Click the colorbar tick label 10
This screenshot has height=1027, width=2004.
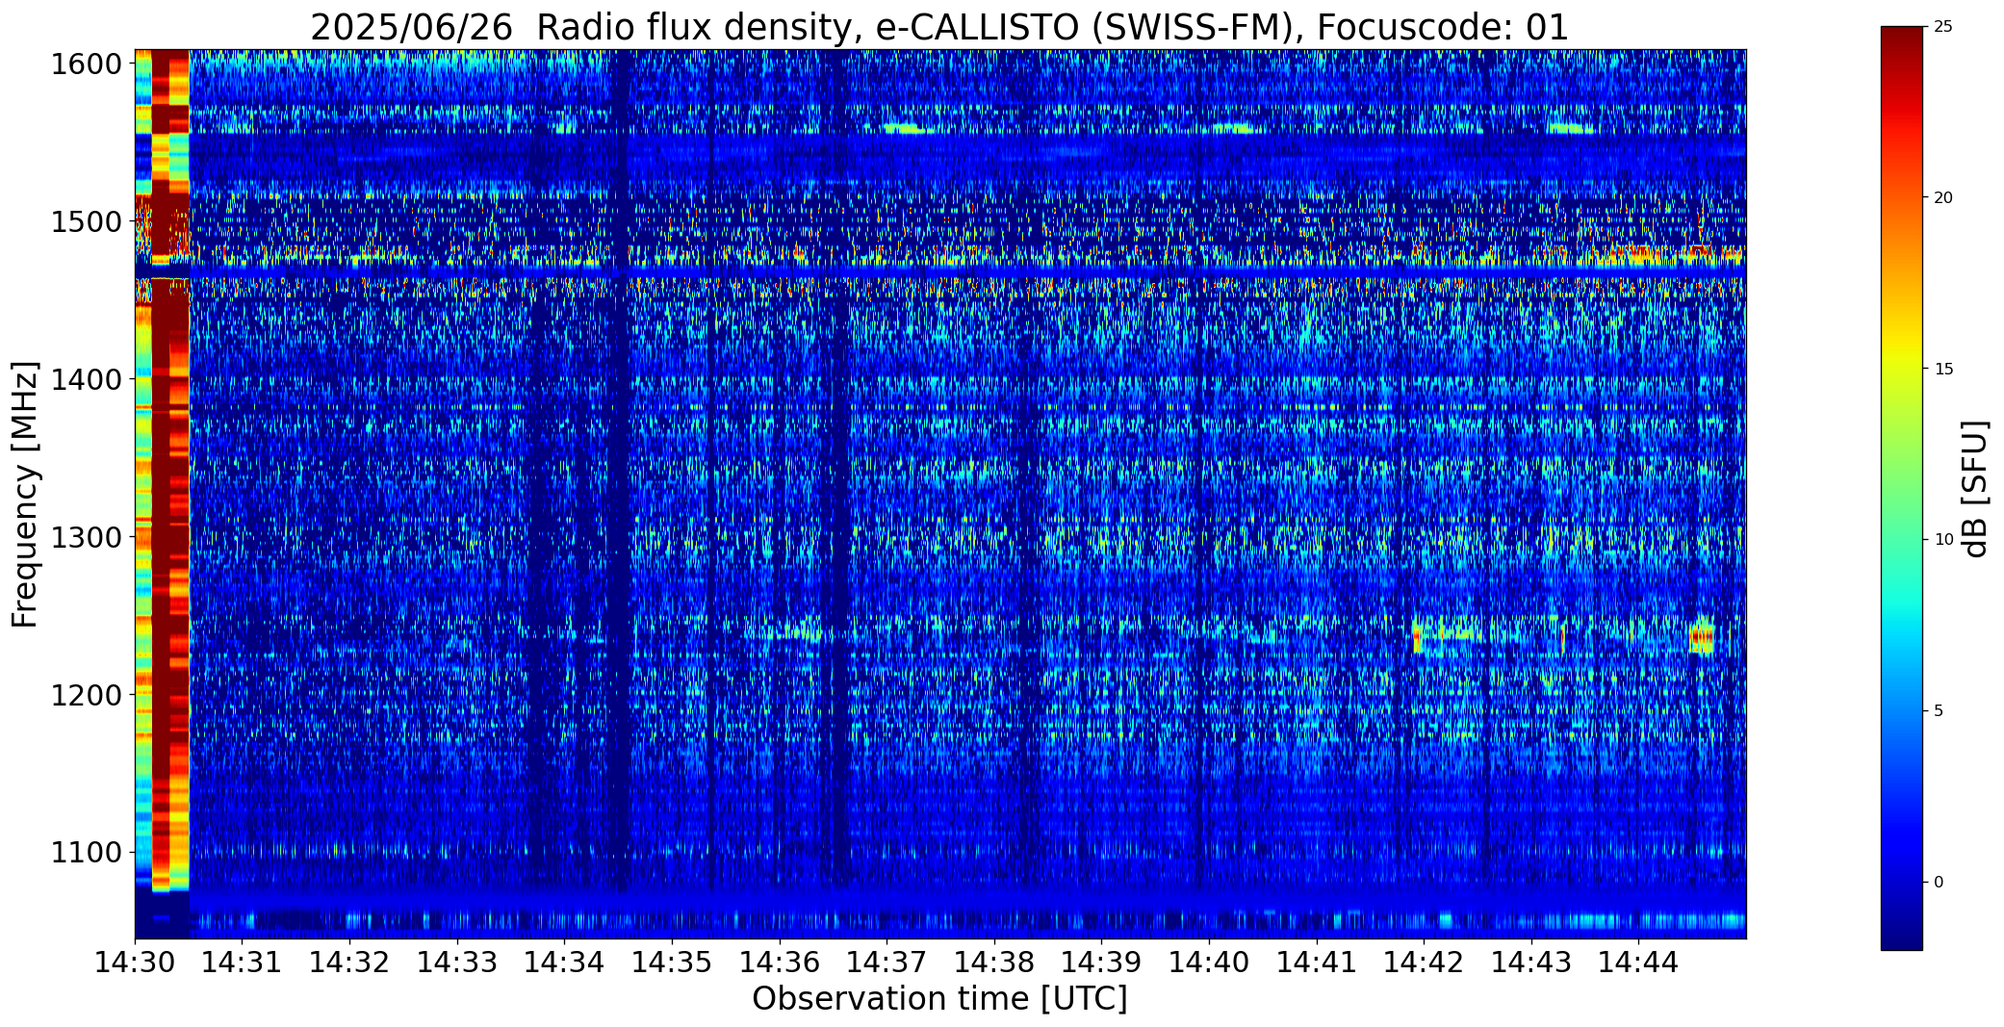pos(1943,540)
